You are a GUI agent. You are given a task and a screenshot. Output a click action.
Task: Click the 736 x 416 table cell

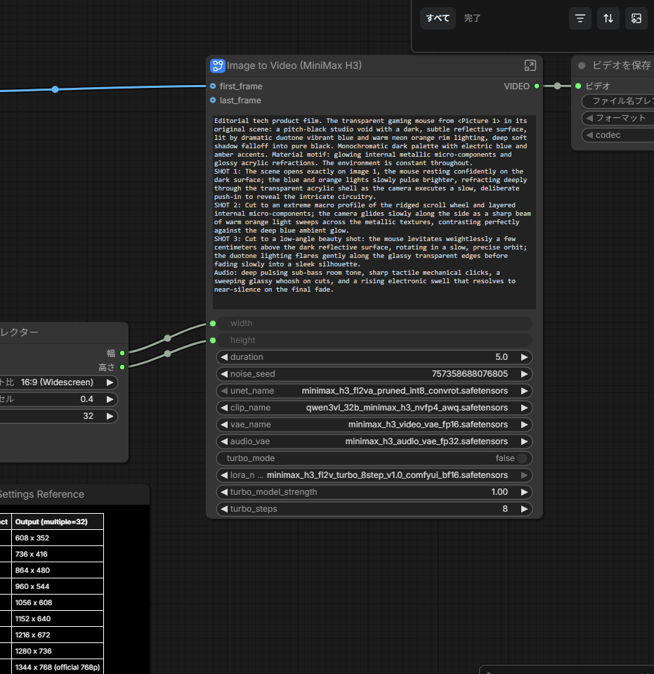pyautogui.click(x=58, y=555)
